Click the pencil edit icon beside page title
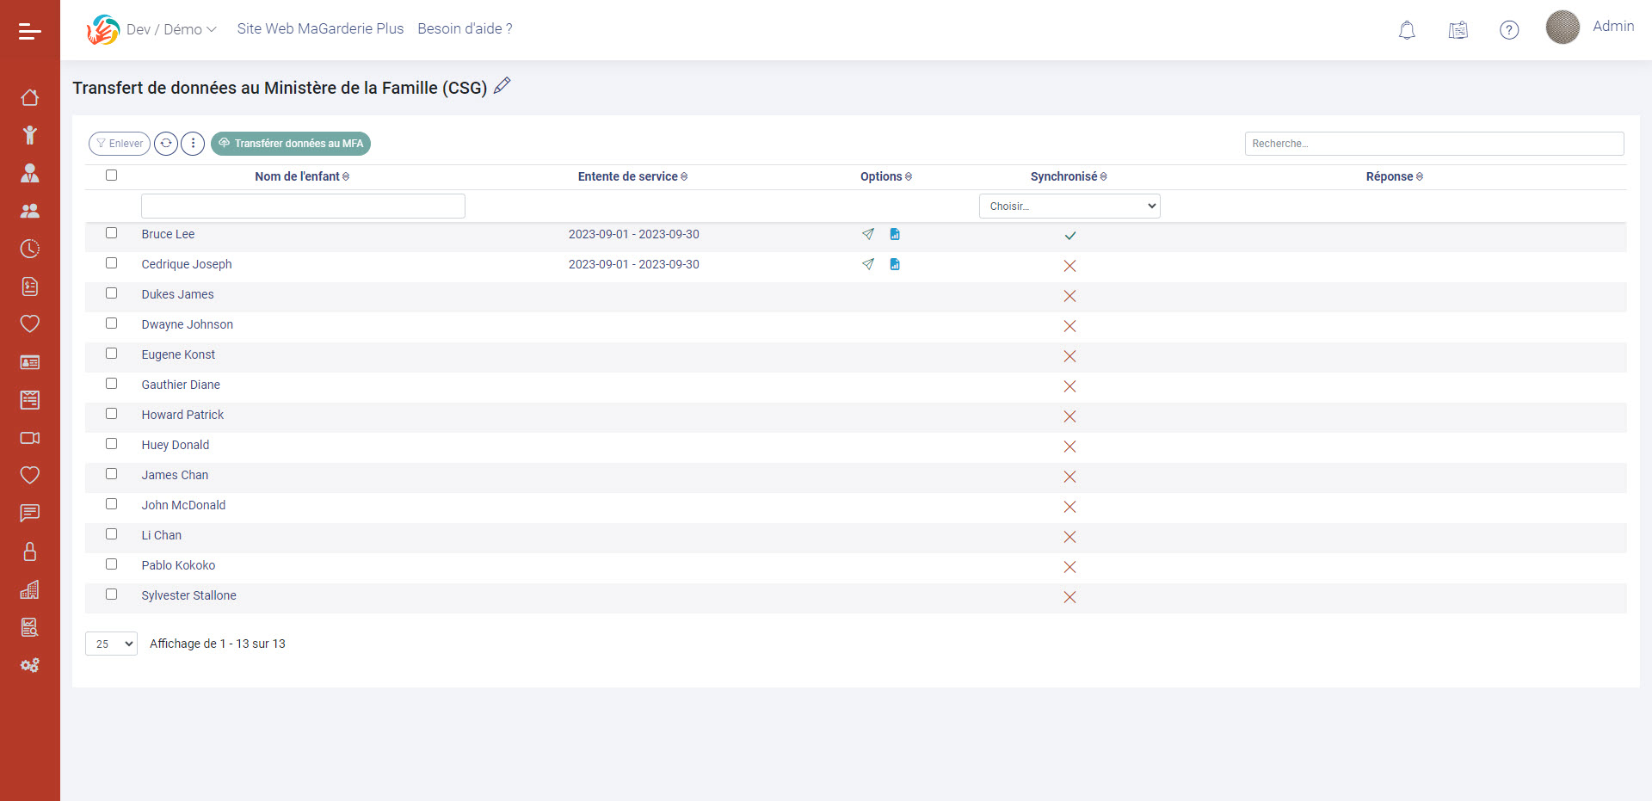 tap(502, 85)
